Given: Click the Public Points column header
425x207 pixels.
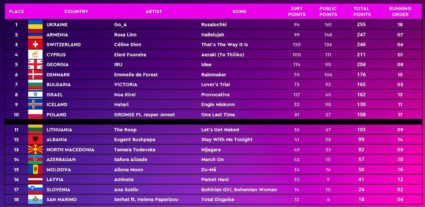Looking at the screenshot, I should point(328,12).
